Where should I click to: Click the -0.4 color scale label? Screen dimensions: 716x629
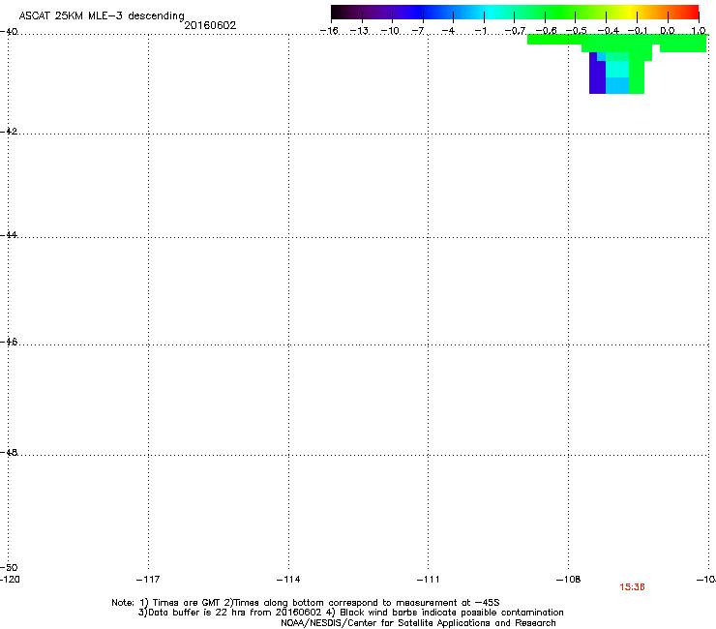(609, 31)
